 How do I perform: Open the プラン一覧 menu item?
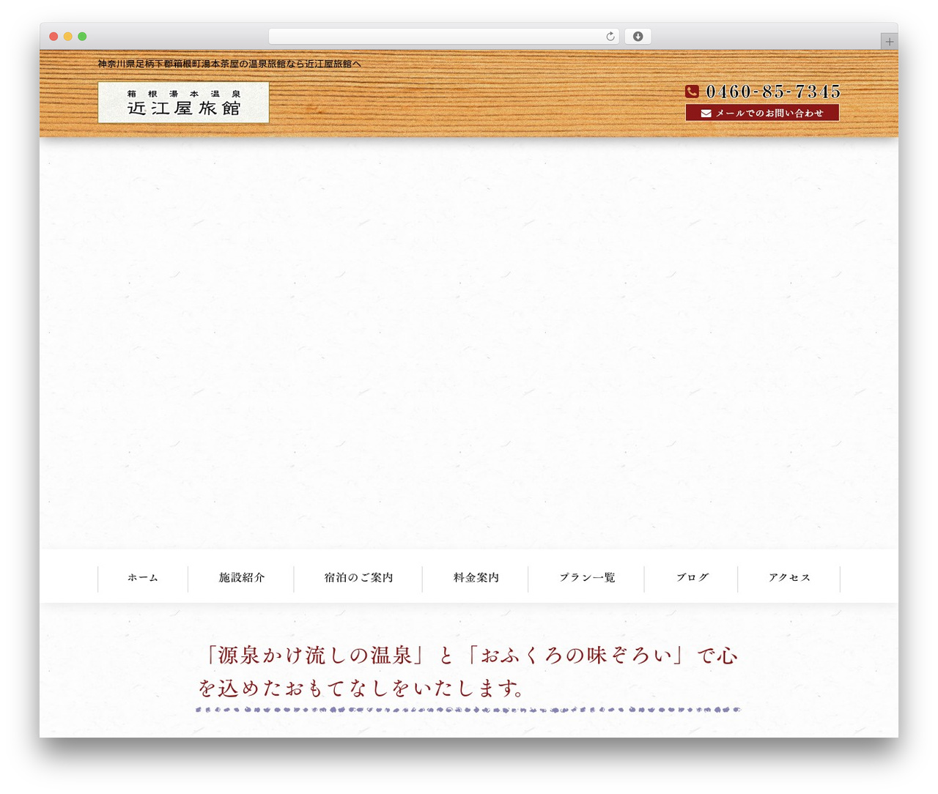coord(586,578)
